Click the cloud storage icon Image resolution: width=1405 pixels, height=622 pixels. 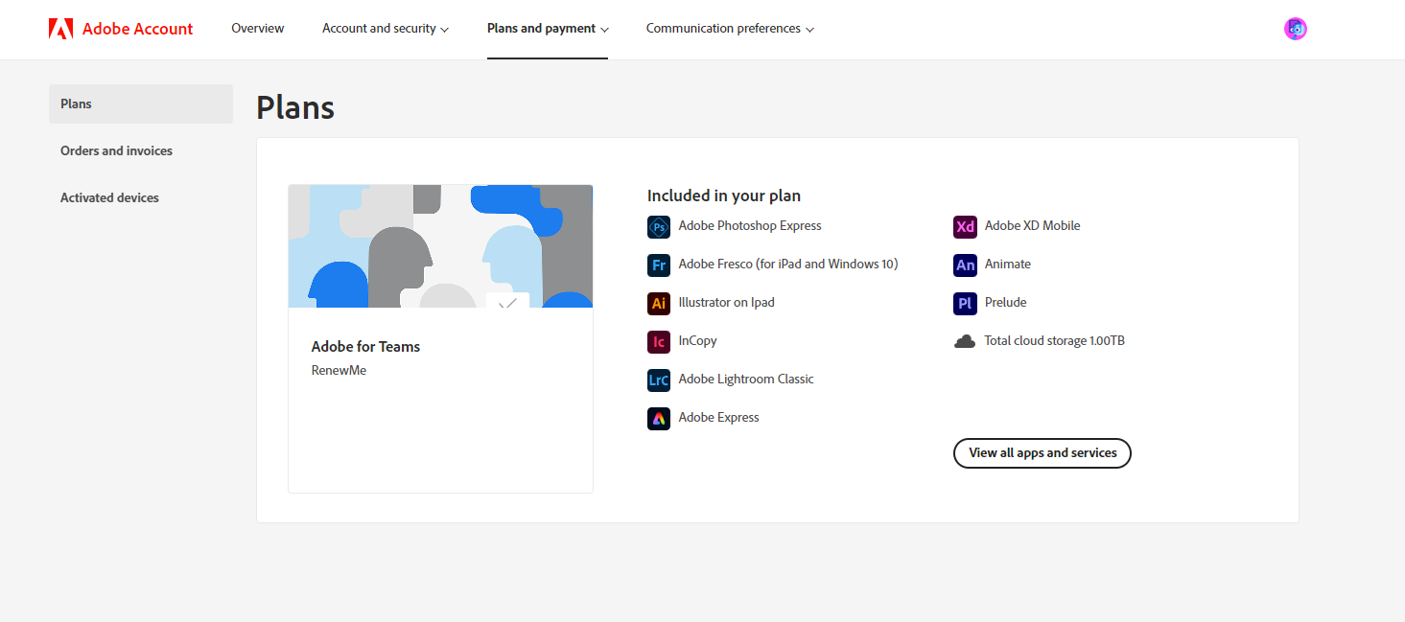click(965, 341)
